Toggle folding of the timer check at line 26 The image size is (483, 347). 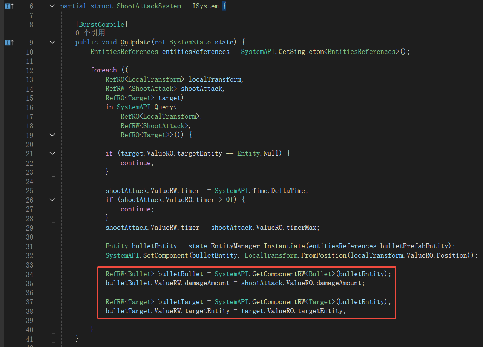pos(52,200)
